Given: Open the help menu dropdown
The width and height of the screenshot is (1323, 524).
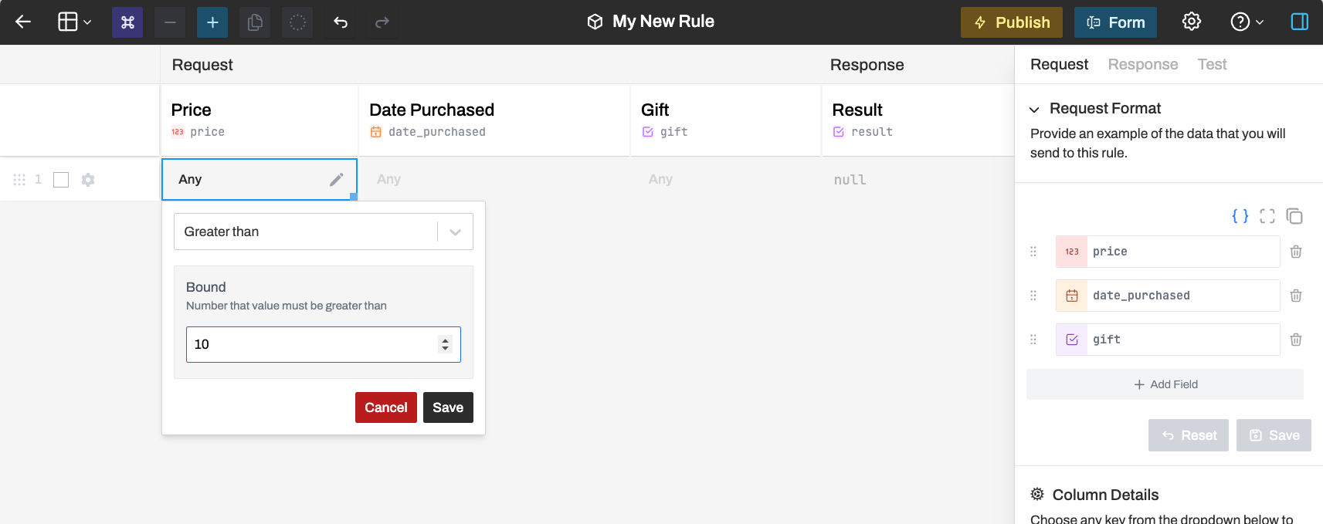Looking at the screenshot, I should click(x=1247, y=22).
